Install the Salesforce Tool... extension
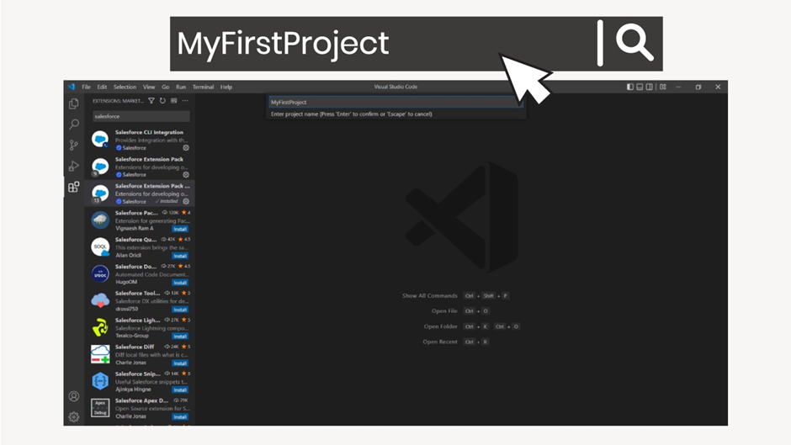This screenshot has height=445, width=791. 180,310
